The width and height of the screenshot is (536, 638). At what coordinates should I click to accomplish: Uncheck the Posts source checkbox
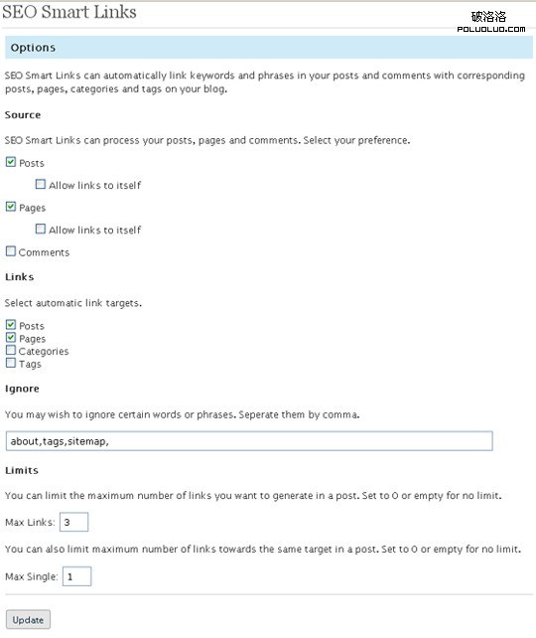[x=11, y=162]
